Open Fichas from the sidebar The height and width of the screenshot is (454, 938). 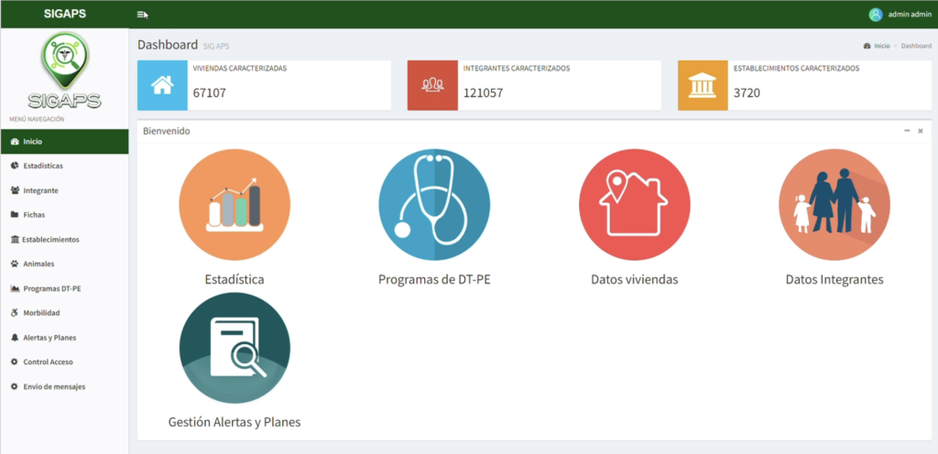pos(34,215)
